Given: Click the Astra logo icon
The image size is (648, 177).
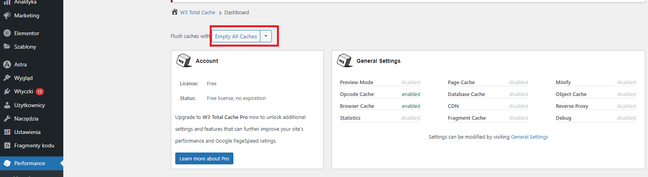Looking at the screenshot, I should [7, 64].
